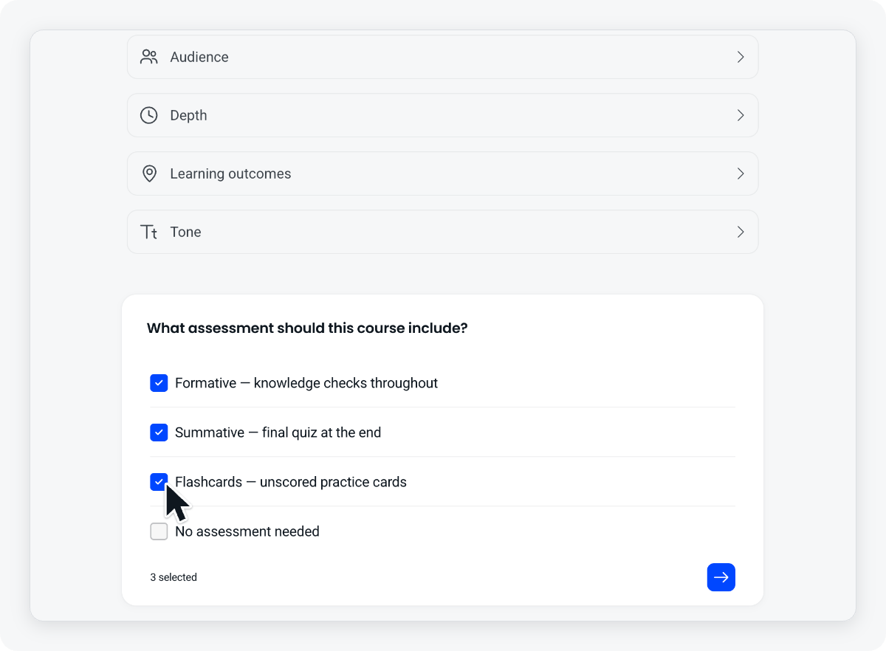Click the Audience people icon
Viewport: 886px width, 651px height.
[149, 57]
